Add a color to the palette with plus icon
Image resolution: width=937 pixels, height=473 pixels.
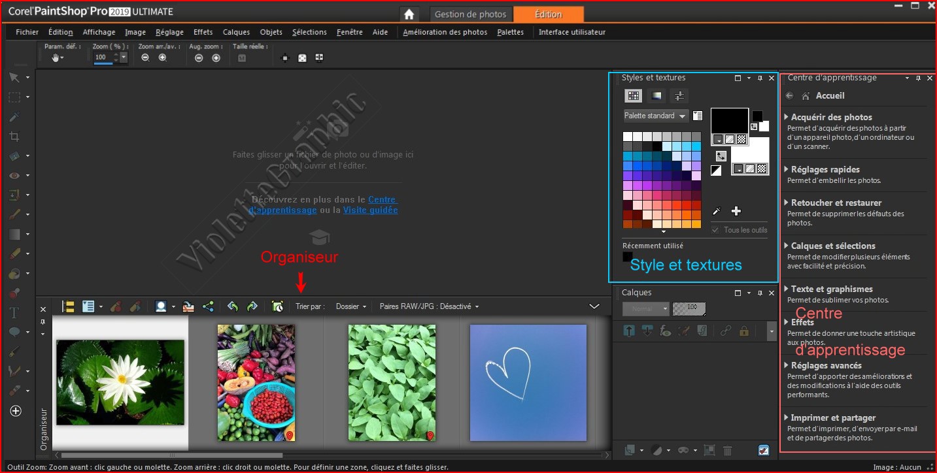coord(736,211)
